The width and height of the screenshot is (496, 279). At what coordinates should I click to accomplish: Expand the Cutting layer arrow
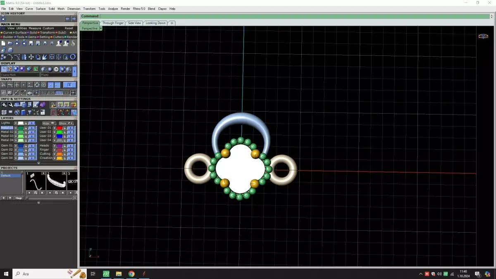[55, 154]
